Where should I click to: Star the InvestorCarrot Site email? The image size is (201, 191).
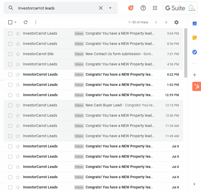(x=18, y=54)
